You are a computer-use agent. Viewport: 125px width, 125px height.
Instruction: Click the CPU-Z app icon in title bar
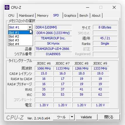point(7,7)
